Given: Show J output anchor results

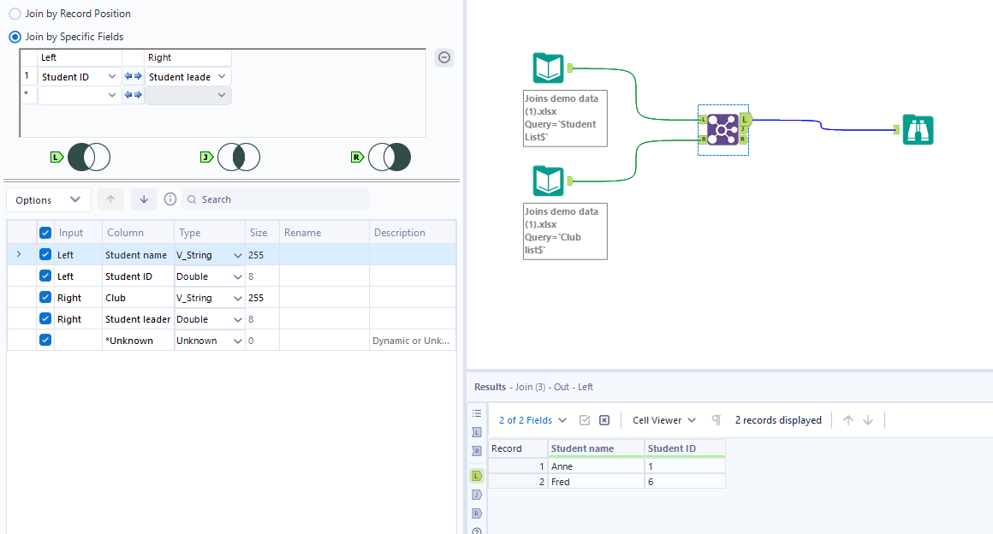Looking at the screenshot, I should pyautogui.click(x=477, y=495).
